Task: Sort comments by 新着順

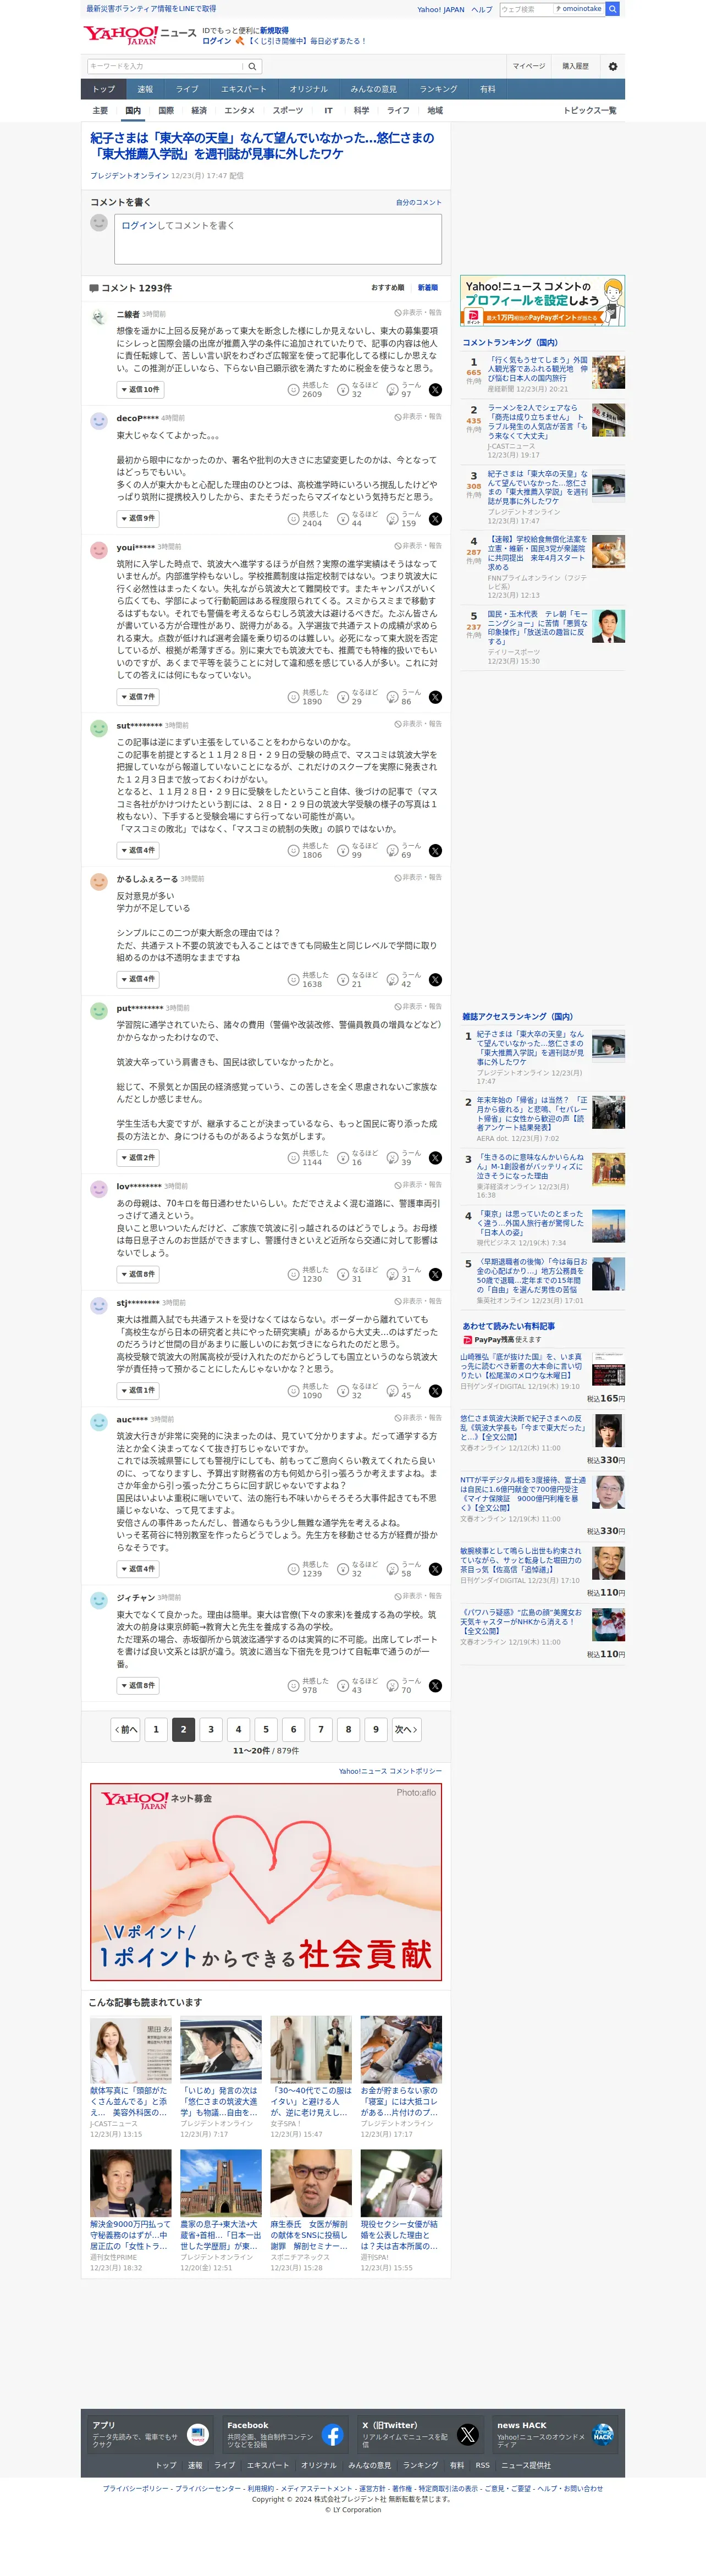Action: [428, 288]
